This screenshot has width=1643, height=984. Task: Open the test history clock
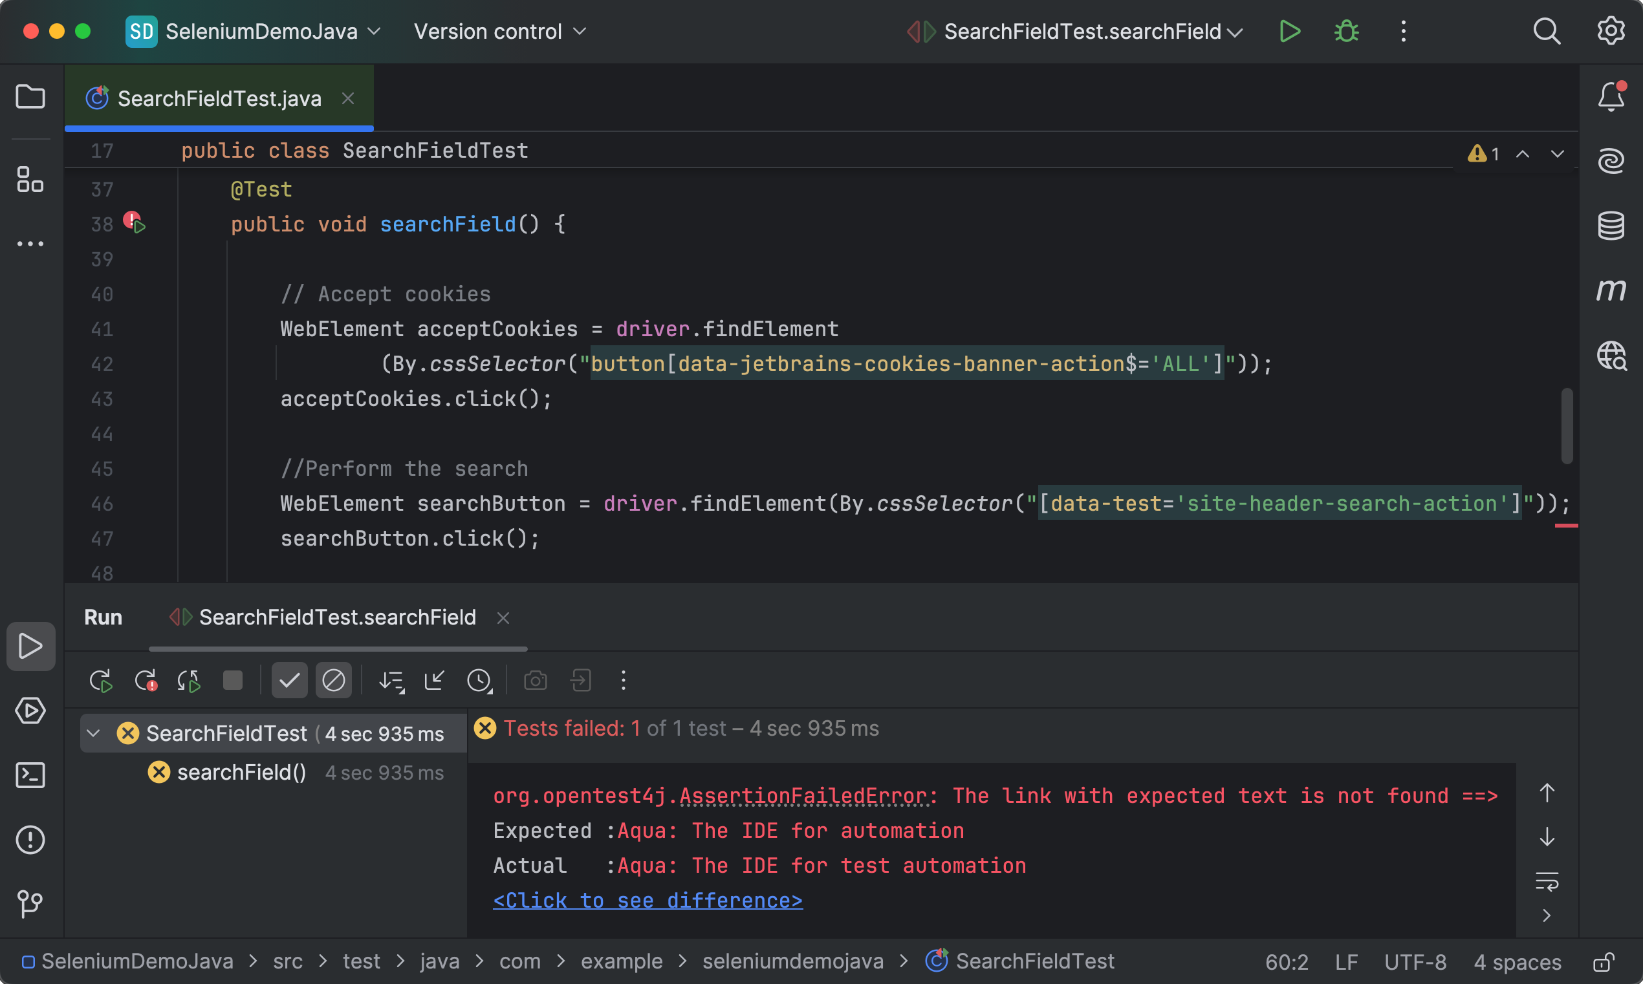(479, 679)
